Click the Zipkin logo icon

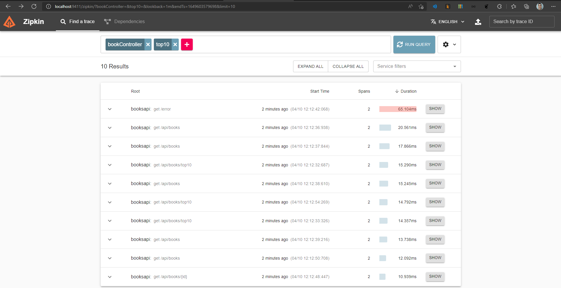[x=9, y=22]
